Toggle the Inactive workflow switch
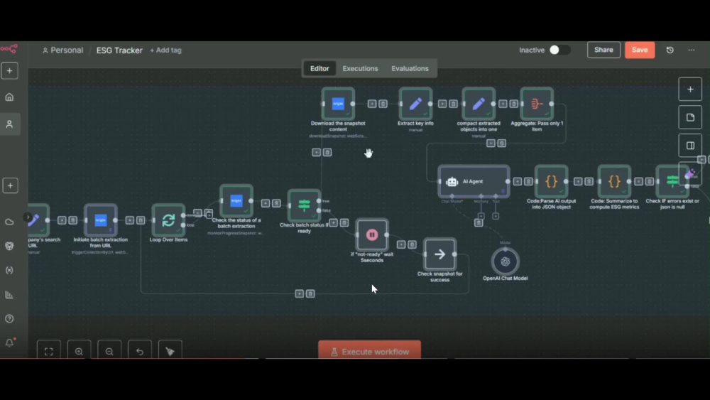710x400 pixels. [559, 50]
